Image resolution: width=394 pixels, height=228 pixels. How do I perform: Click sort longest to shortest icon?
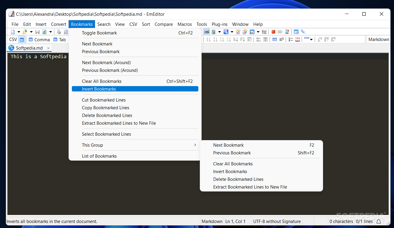click(242, 39)
